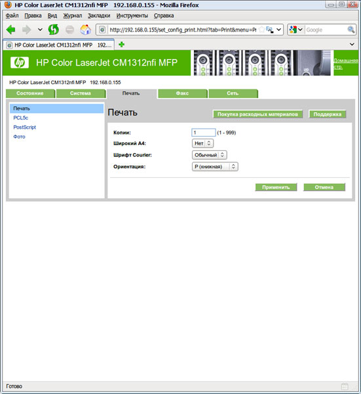Open a new tab with green plus
The width and height of the screenshot is (361, 394).
pos(122,45)
